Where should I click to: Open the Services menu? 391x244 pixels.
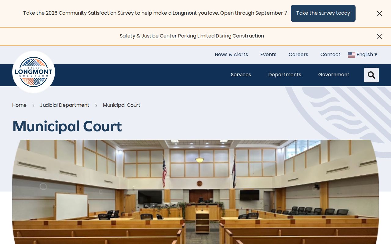tap(241, 75)
